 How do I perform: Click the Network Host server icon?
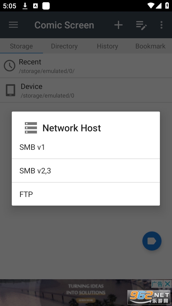click(31, 128)
